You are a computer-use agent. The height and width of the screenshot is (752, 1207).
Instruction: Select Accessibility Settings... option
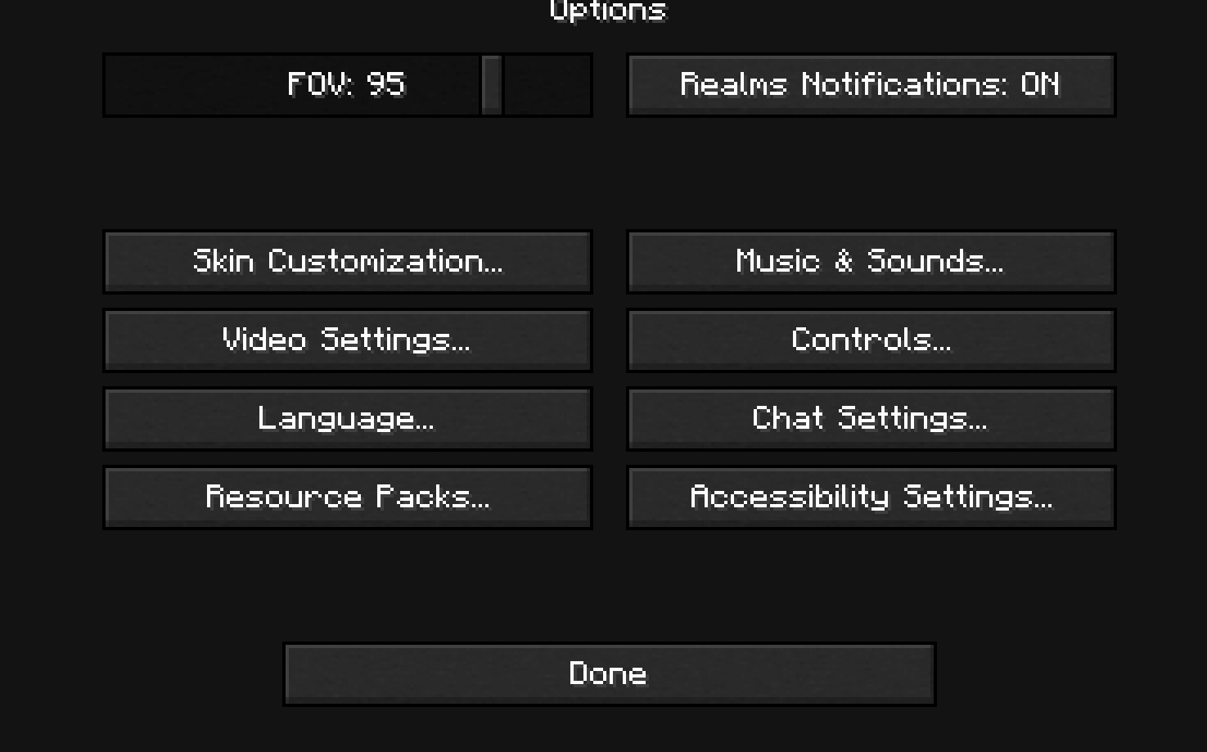point(871,498)
